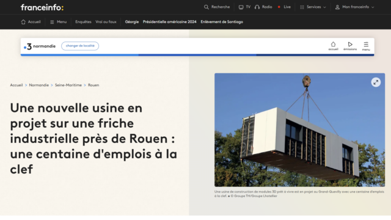Expand the article image to fullscreen
Screen dimensions: 391x220
[x=376, y=82]
